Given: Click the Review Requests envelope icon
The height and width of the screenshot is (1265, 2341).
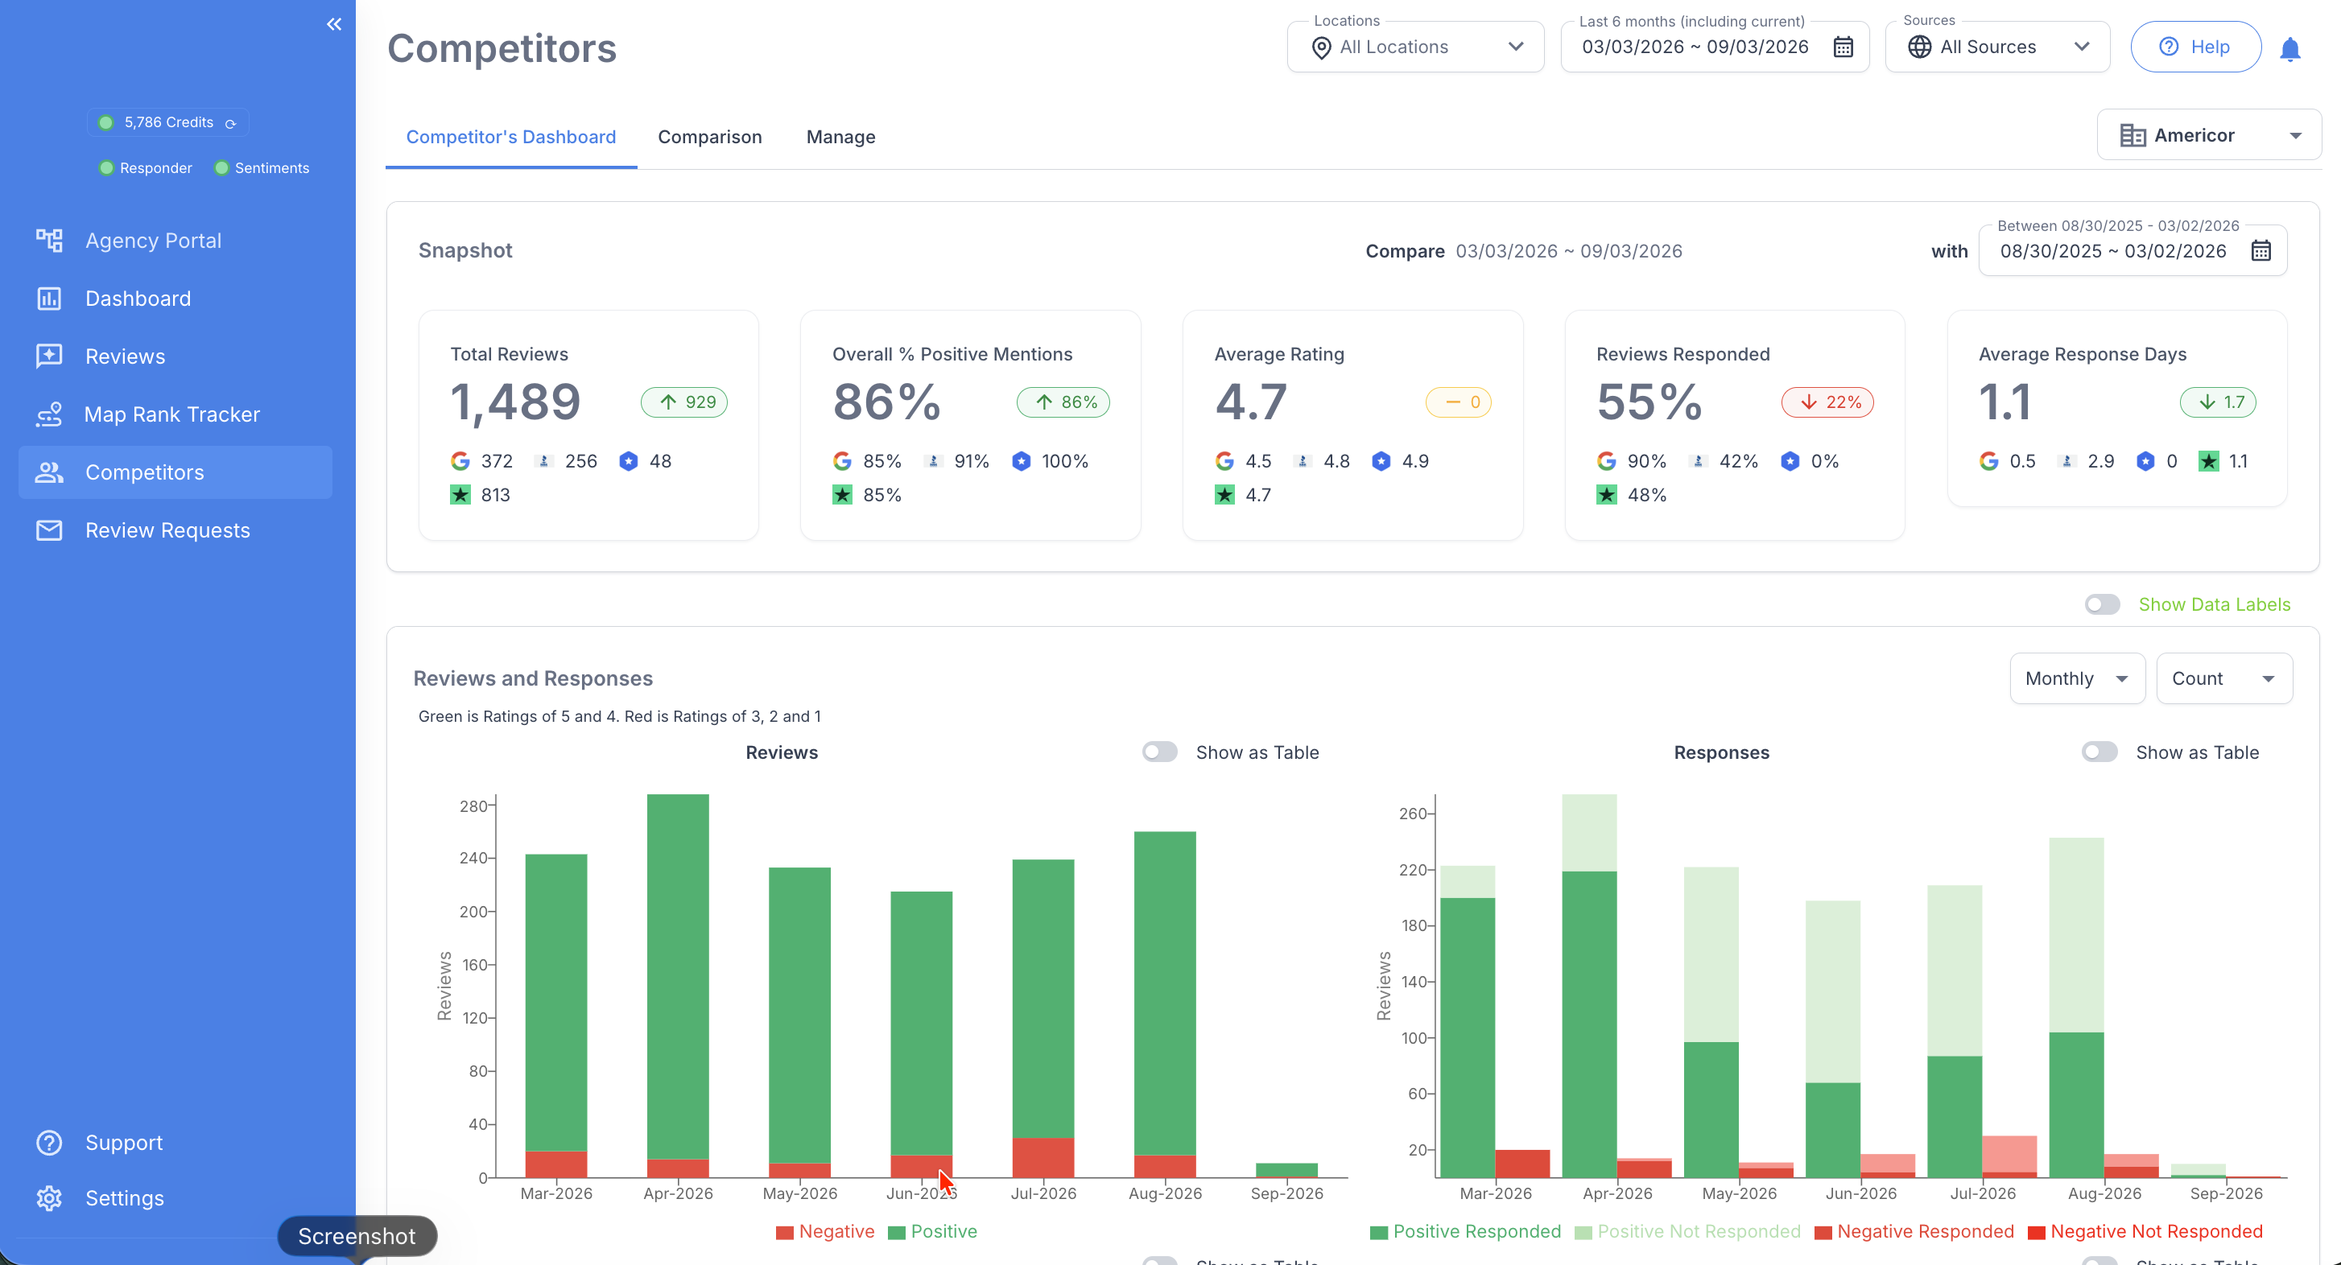Looking at the screenshot, I should pos(49,530).
